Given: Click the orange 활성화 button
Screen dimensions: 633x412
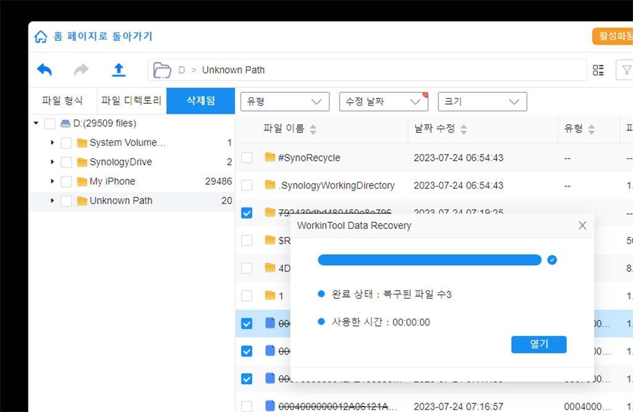Looking at the screenshot, I should coord(613,36).
